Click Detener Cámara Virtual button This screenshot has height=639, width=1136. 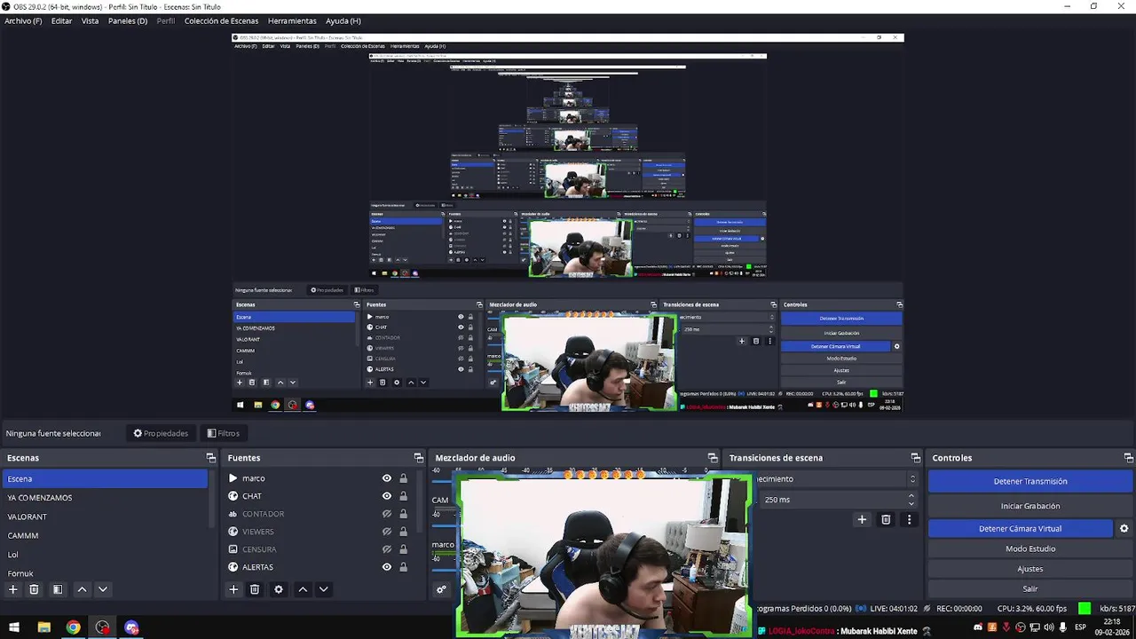point(1021,529)
